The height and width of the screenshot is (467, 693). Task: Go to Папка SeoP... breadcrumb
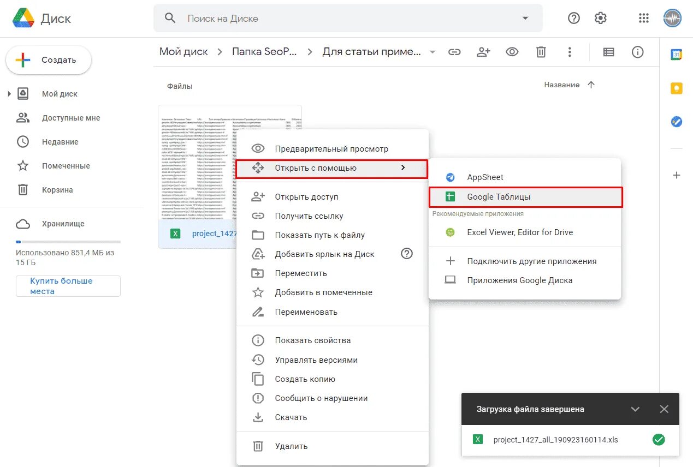click(x=265, y=52)
